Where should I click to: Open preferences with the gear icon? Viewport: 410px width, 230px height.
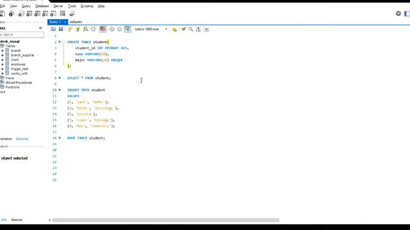(x=398, y=13)
